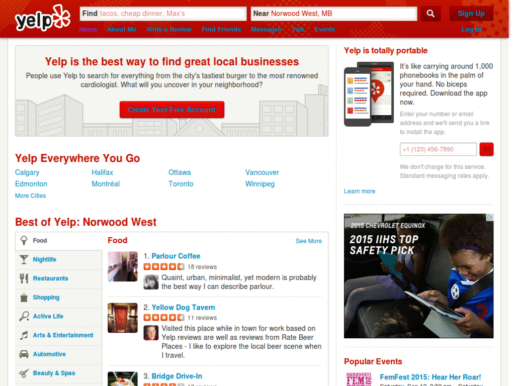Click the Near location input field

pyautogui.click(x=334, y=14)
